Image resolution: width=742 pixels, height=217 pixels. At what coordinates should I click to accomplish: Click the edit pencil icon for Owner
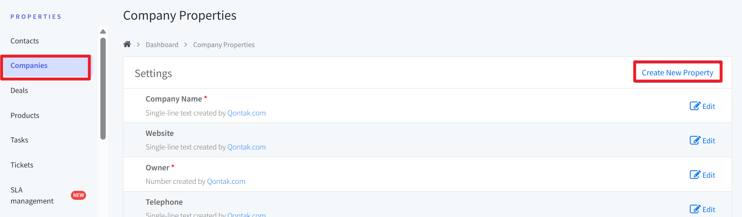pyautogui.click(x=695, y=175)
